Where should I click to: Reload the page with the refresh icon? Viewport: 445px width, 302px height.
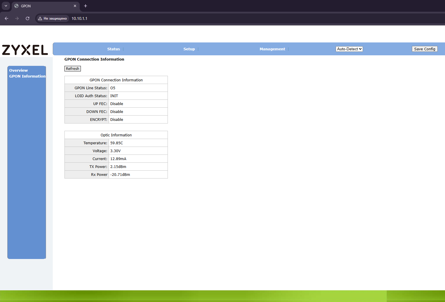click(28, 18)
